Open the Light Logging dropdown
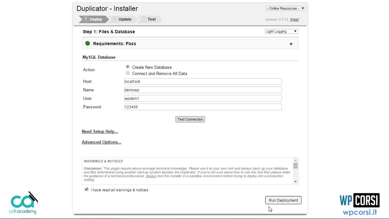 pos(281,31)
